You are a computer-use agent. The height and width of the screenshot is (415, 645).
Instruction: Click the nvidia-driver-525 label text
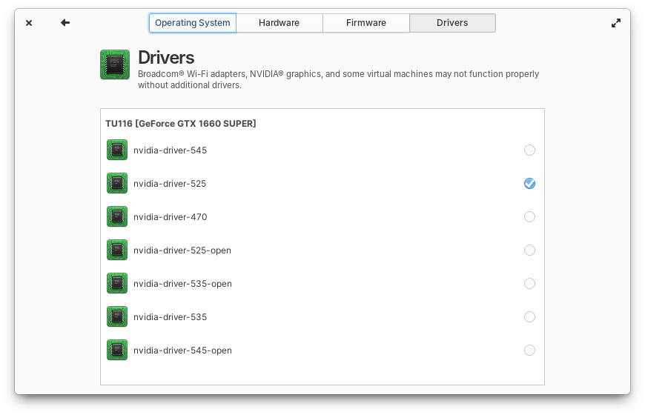(x=170, y=184)
